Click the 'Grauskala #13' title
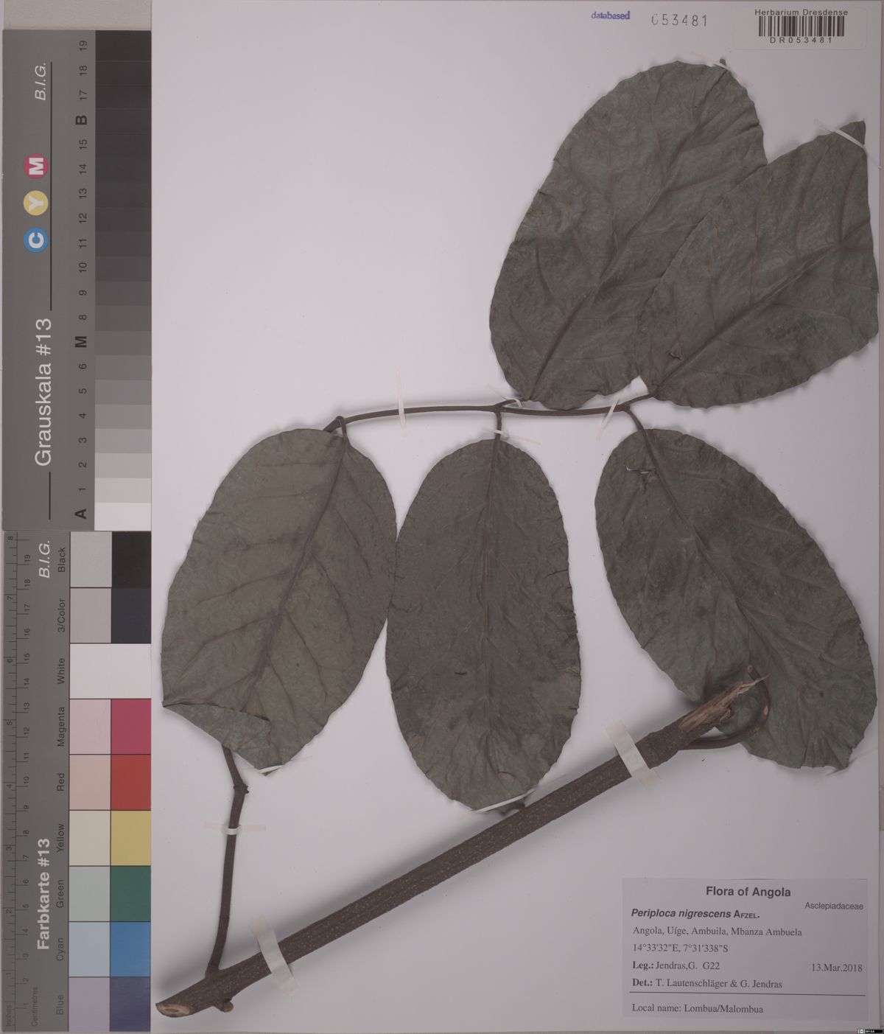The height and width of the screenshot is (1034, 884). pyautogui.click(x=43, y=391)
